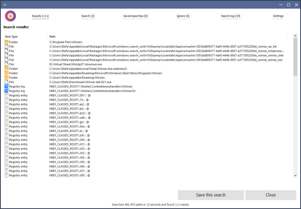Click the status text about searched paths
This screenshot has width=301, height=209.
pyautogui.click(x=150, y=205)
